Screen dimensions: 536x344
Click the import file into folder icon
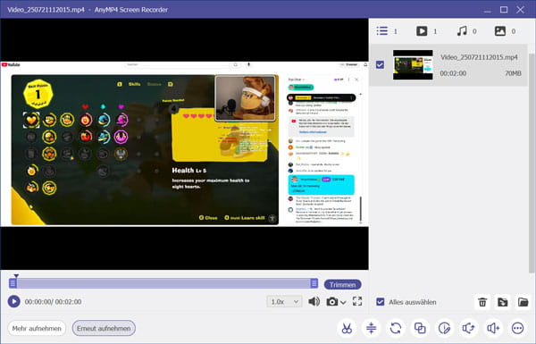502,302
